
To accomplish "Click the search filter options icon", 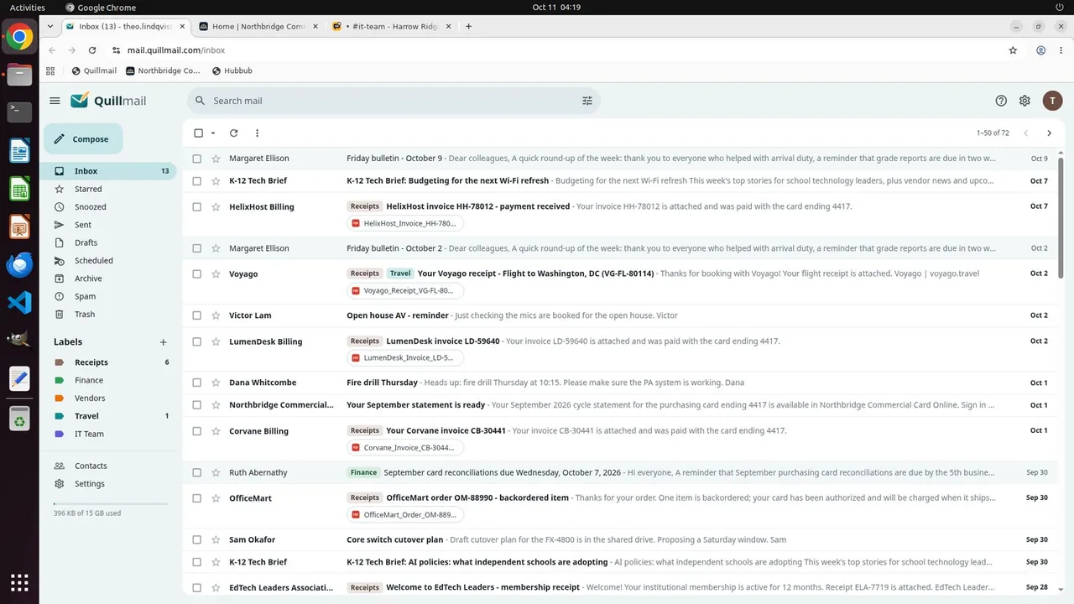I will point(587,101).
